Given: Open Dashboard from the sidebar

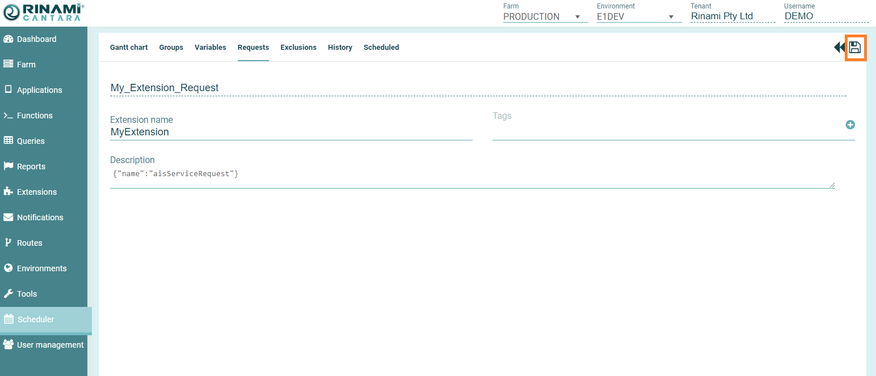Looking at the screenshot, I should [36, 39].
